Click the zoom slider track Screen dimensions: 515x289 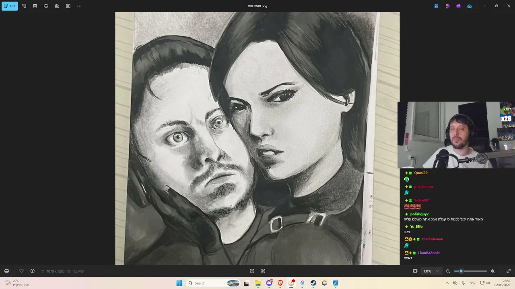click(470, 271)
